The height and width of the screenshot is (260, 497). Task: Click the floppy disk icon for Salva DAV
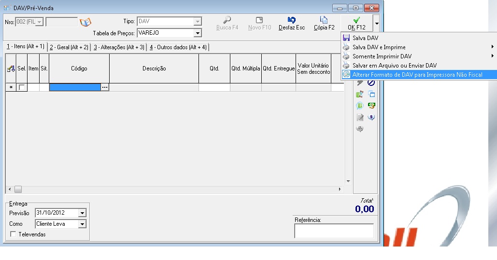point(346,38)
